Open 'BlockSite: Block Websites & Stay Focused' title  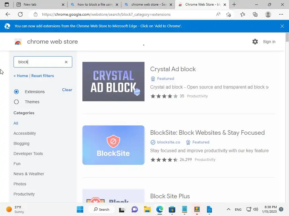[207, 133]
